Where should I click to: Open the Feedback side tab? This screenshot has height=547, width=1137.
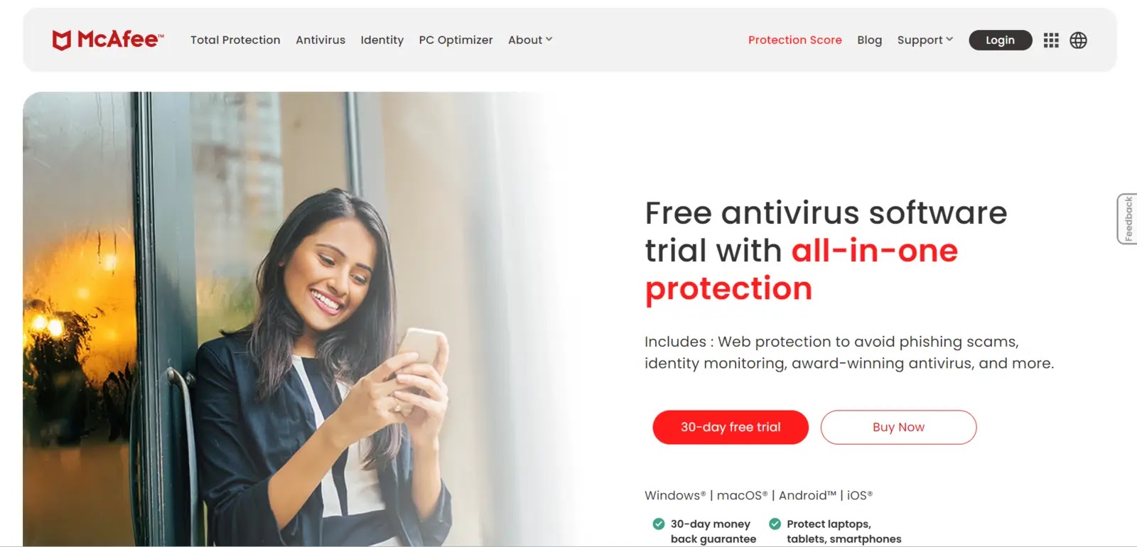pyautogui.click(x=1128, y=219)
